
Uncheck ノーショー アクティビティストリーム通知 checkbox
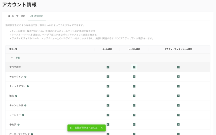pos(178,115)
